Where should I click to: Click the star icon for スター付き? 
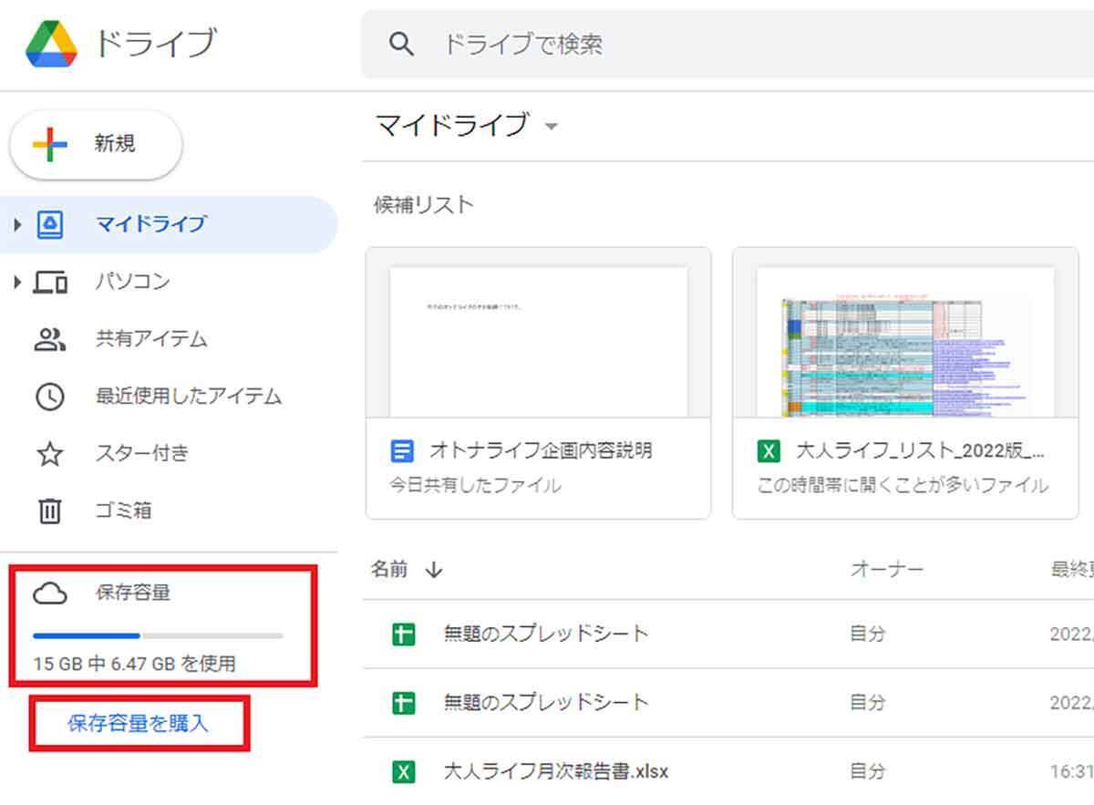[50, 454]
